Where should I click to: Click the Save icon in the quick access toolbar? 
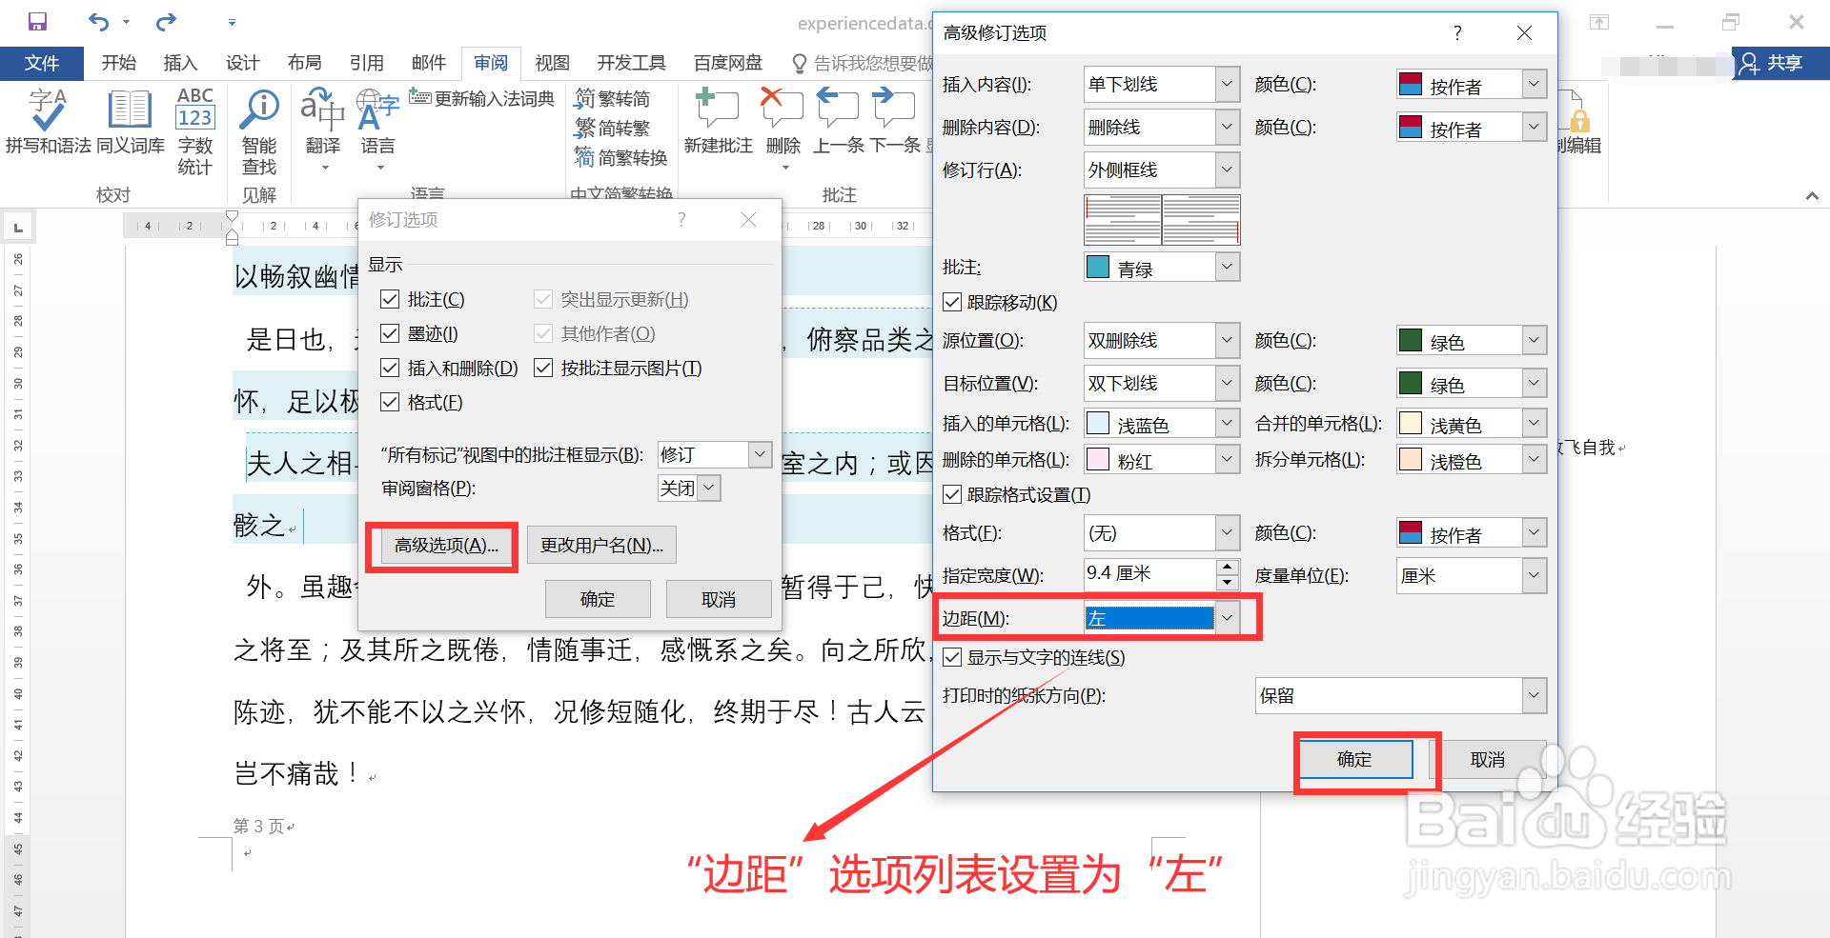point(37,21)
